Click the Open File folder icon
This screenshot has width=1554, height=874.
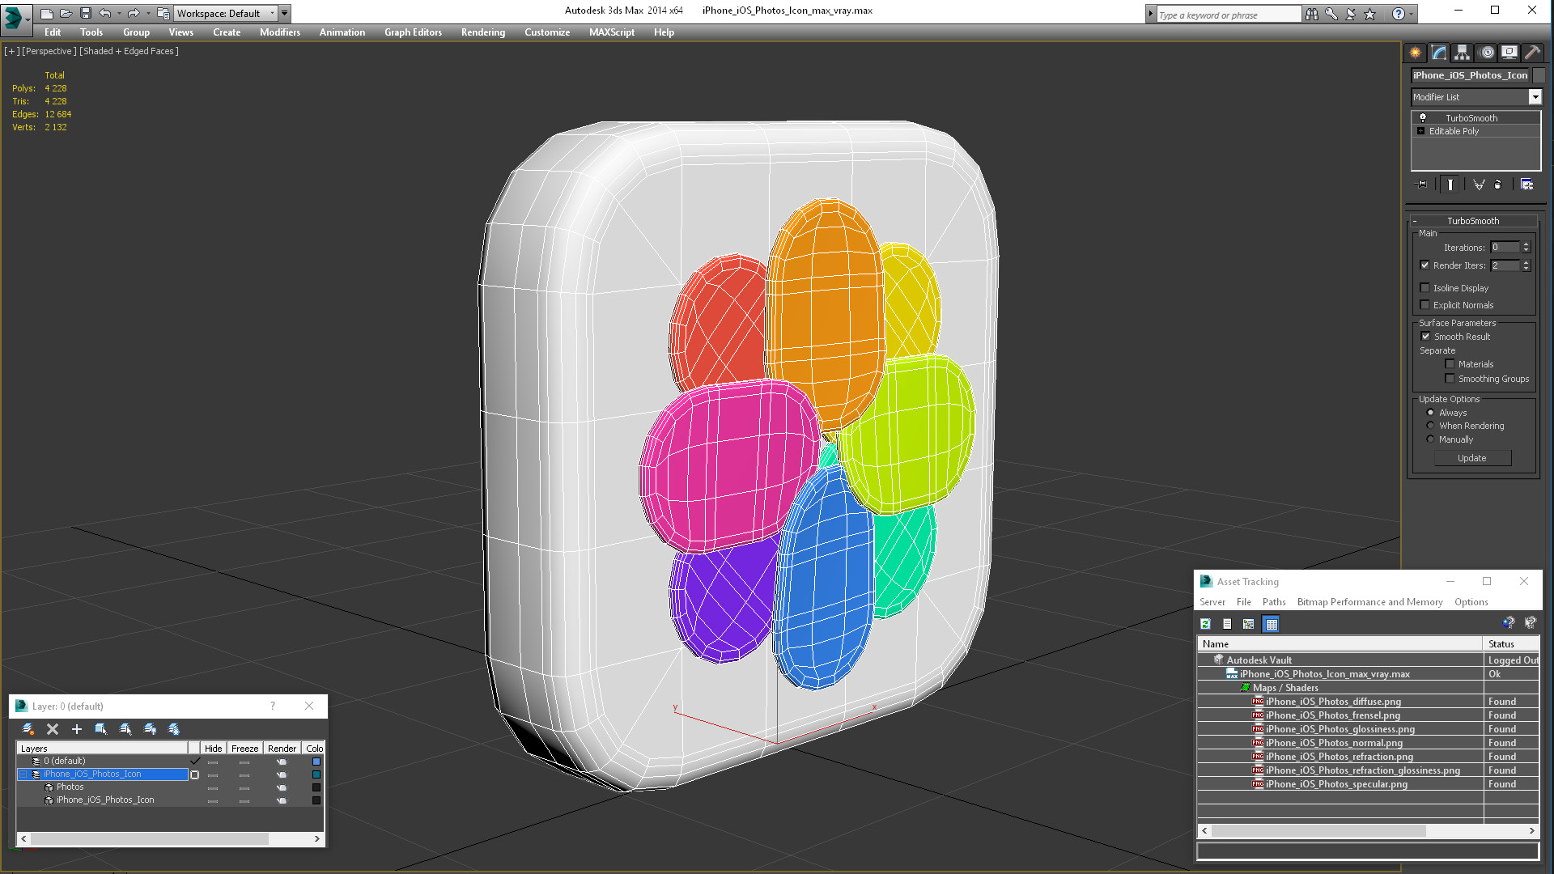66,14
